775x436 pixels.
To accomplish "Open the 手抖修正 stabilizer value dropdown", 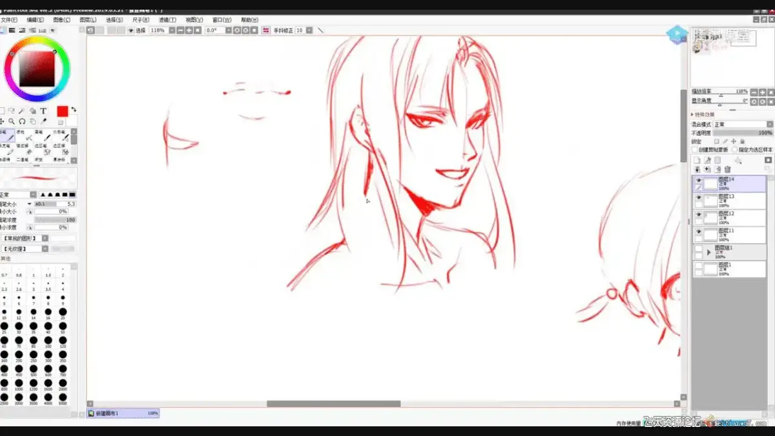I will click(309, 30).
